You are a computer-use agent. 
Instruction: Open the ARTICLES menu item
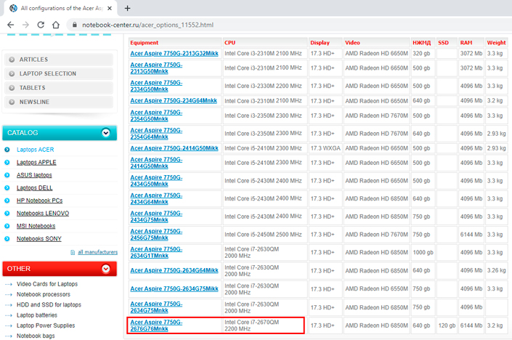click(x=59, y=60)
